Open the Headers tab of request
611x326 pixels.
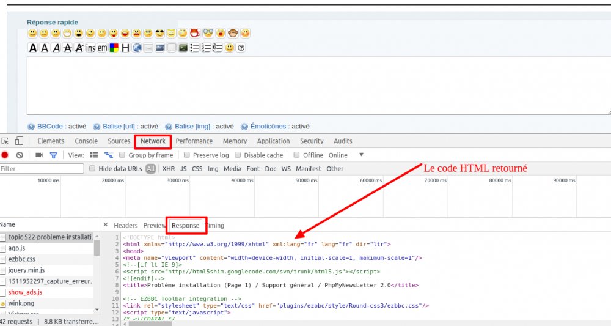click(x=126, y=226)
